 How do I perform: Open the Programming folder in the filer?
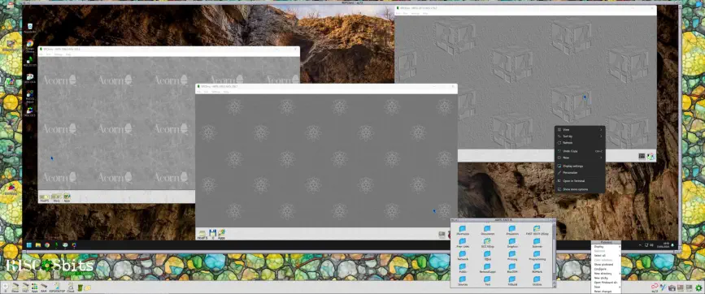(x=537, y=256)
